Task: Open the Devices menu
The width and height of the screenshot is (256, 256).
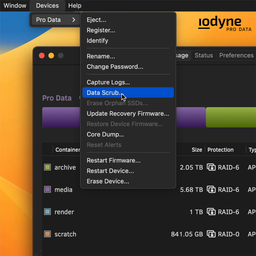Action: tap(47, 6)
